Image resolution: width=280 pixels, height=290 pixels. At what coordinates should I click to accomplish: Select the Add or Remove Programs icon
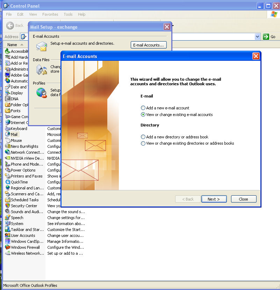(8, 63)
